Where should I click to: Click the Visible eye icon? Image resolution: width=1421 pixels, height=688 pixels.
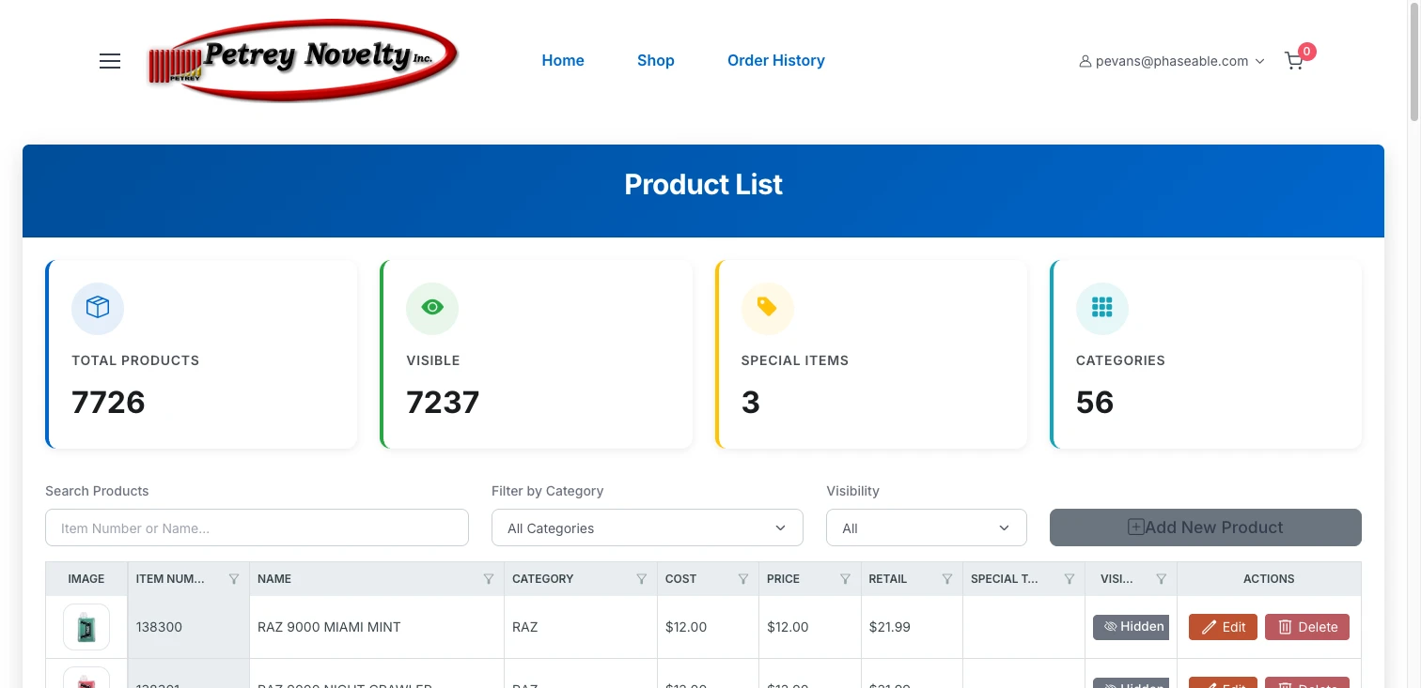(432, 308)
